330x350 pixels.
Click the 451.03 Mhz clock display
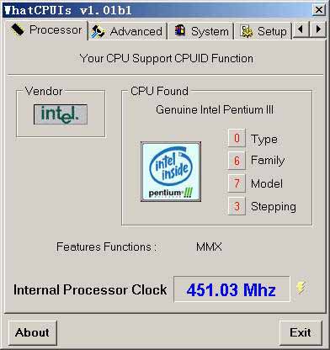pos(232,289)
